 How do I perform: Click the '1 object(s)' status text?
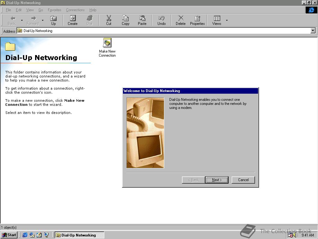(9, 227)
